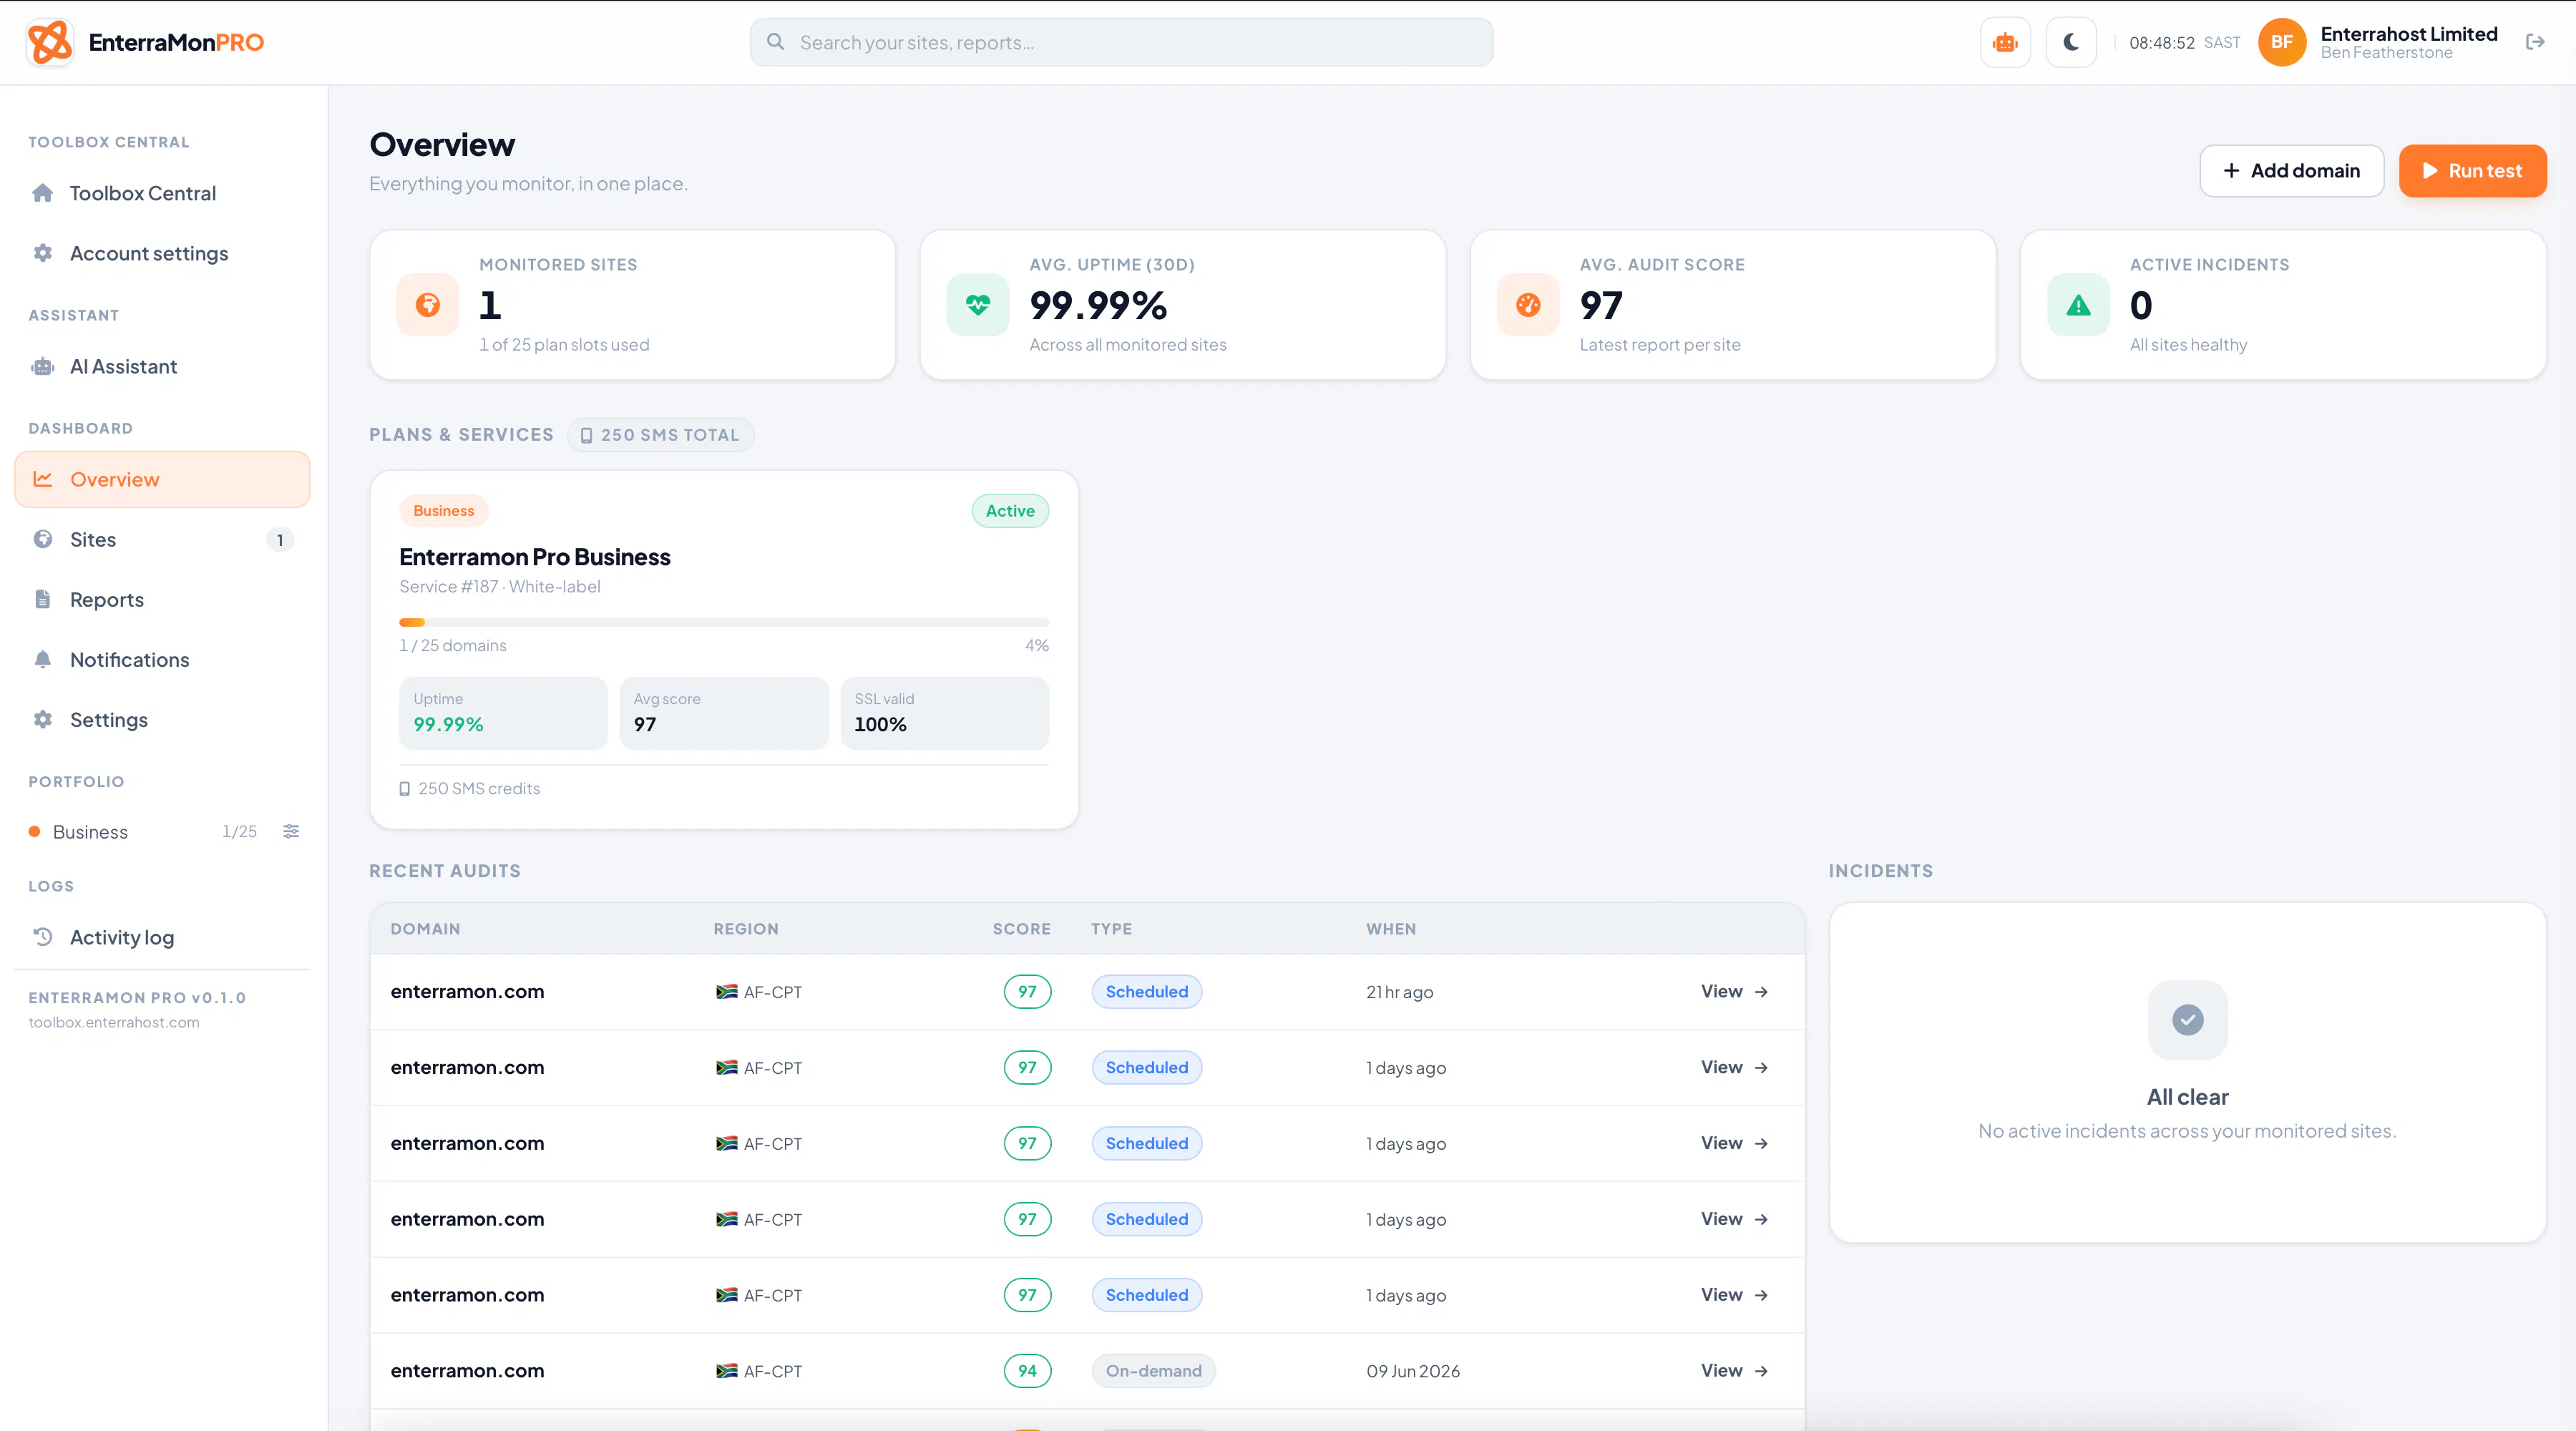Click the 250 SMS credits text
Image resolution: width=2576 pixels, height=1431 pixels.
point(479,788)
